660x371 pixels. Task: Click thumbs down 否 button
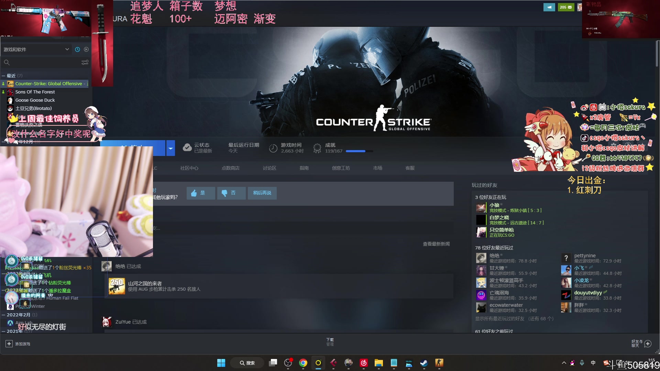231,193
